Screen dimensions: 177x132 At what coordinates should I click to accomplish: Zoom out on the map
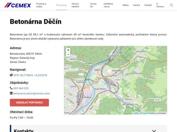point(68,54)
